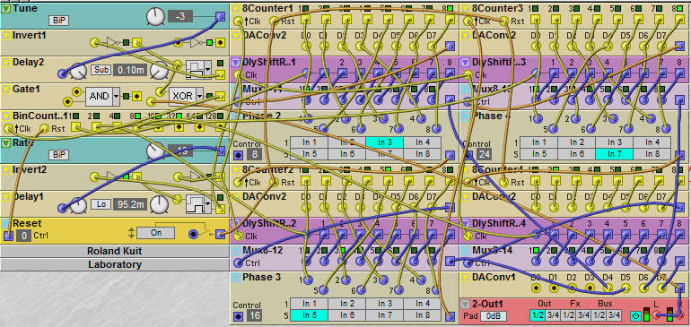This screenshot has height=327, width=691.
Task: Click the 2-Out1 power mute icon
Action: click(635, 315)
